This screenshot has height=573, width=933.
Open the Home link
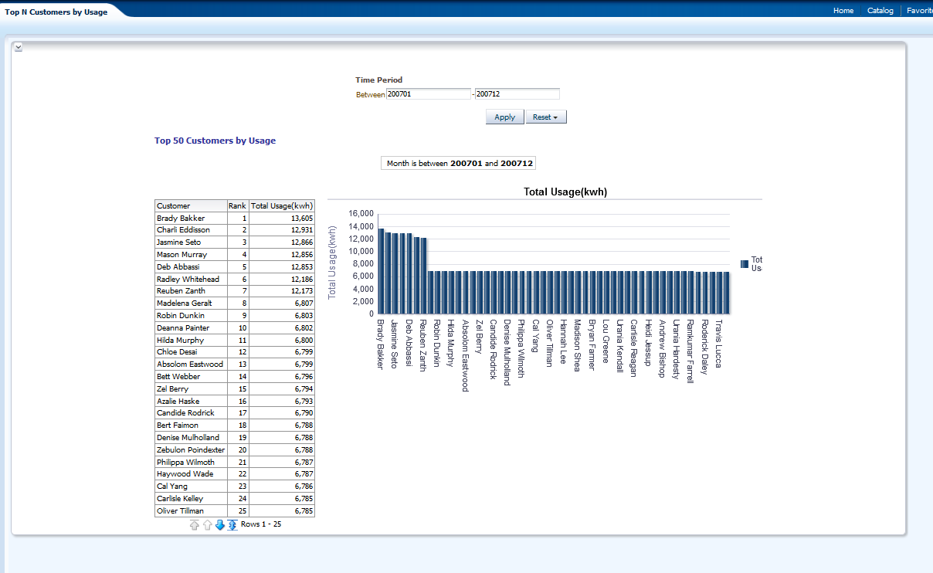coord(843,11)
